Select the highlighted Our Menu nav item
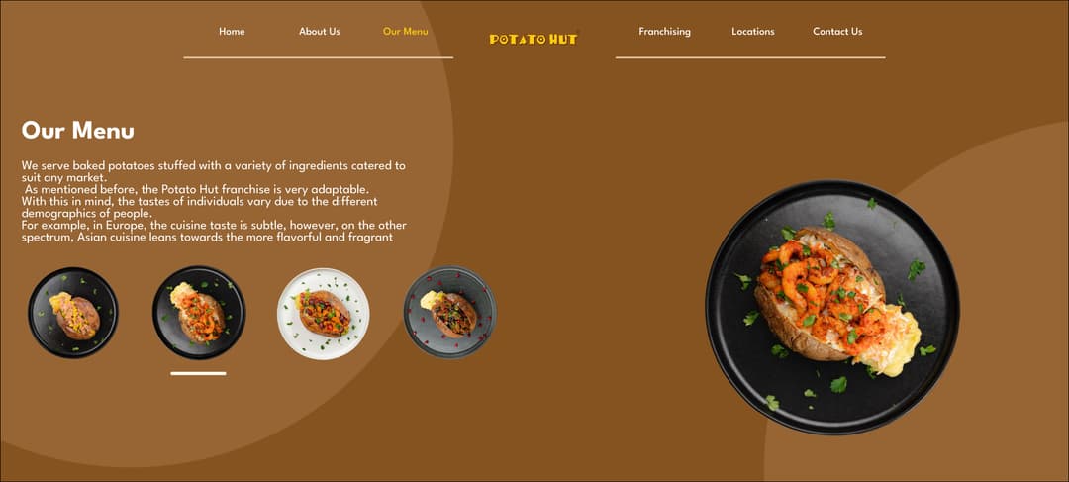The image size is (1069, 482). pyautogui.click(x=406, y=32)
